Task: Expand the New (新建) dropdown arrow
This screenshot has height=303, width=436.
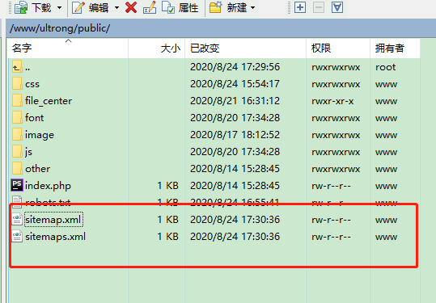Action: [x=252, y=8]
